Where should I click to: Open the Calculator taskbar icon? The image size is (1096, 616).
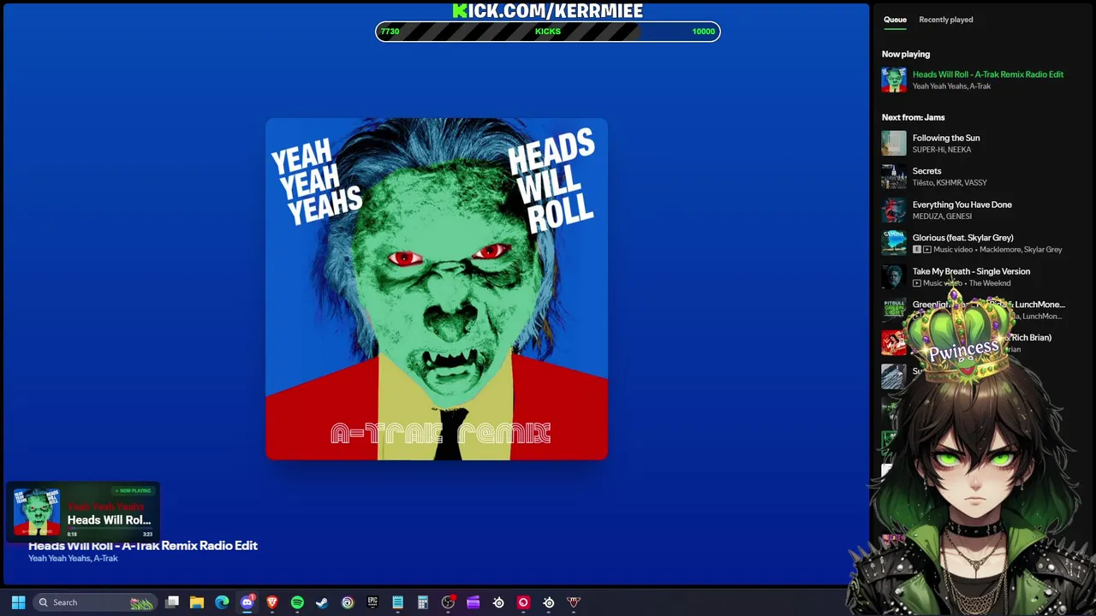pos(423,602)
